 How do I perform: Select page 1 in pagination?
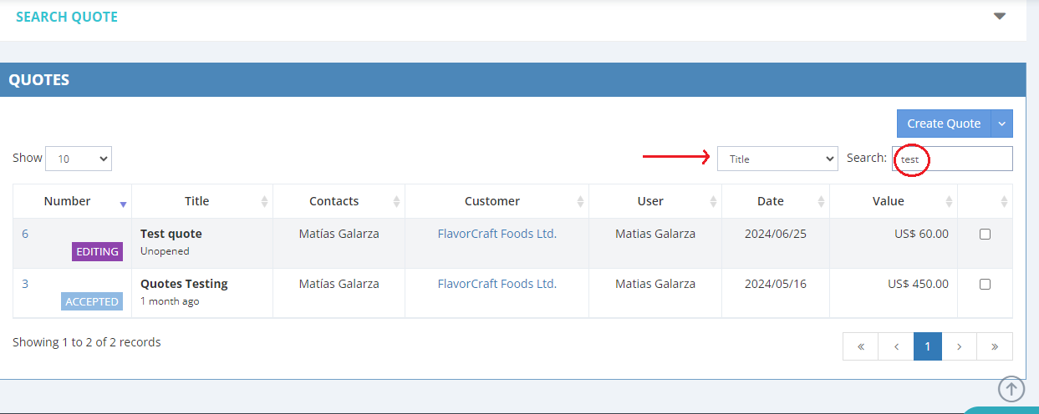pos(928,346)
